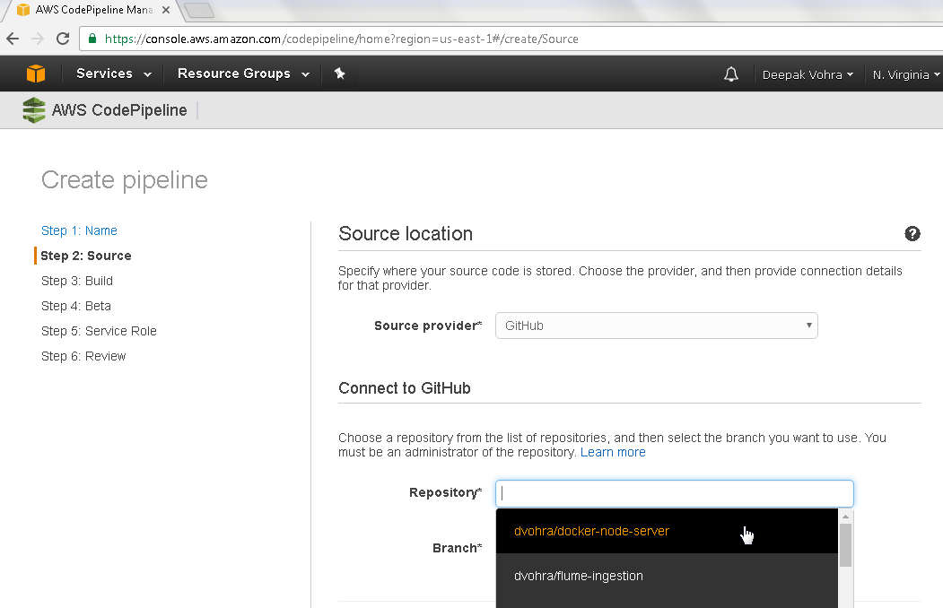Select Step 2: Source in sidebar

86,256
